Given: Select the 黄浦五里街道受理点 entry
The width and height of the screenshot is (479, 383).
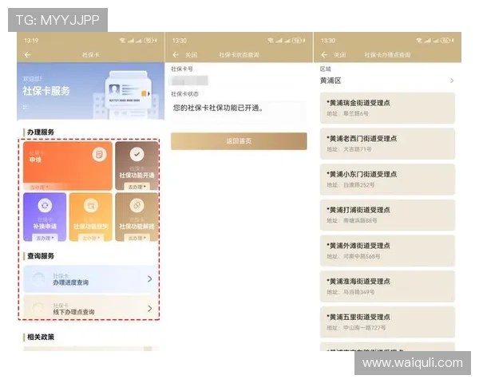Looking at the screenshot, I should click(387, 322).
